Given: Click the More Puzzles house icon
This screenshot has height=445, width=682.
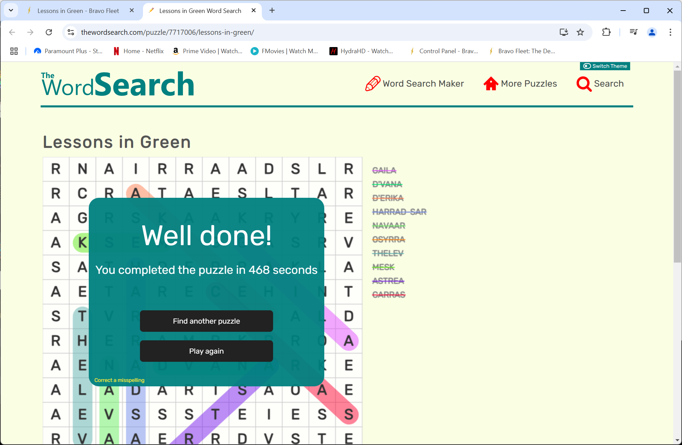Looking at the screenshot, I should click(491, 84).
